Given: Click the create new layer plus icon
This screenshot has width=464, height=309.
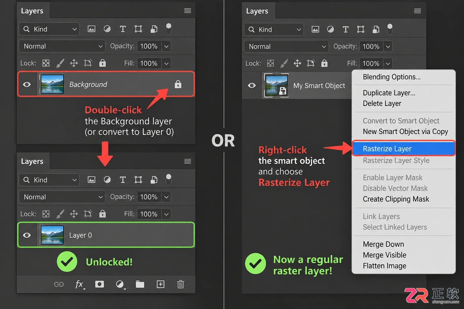Looking at the screenshot, I should click(160, 284).
